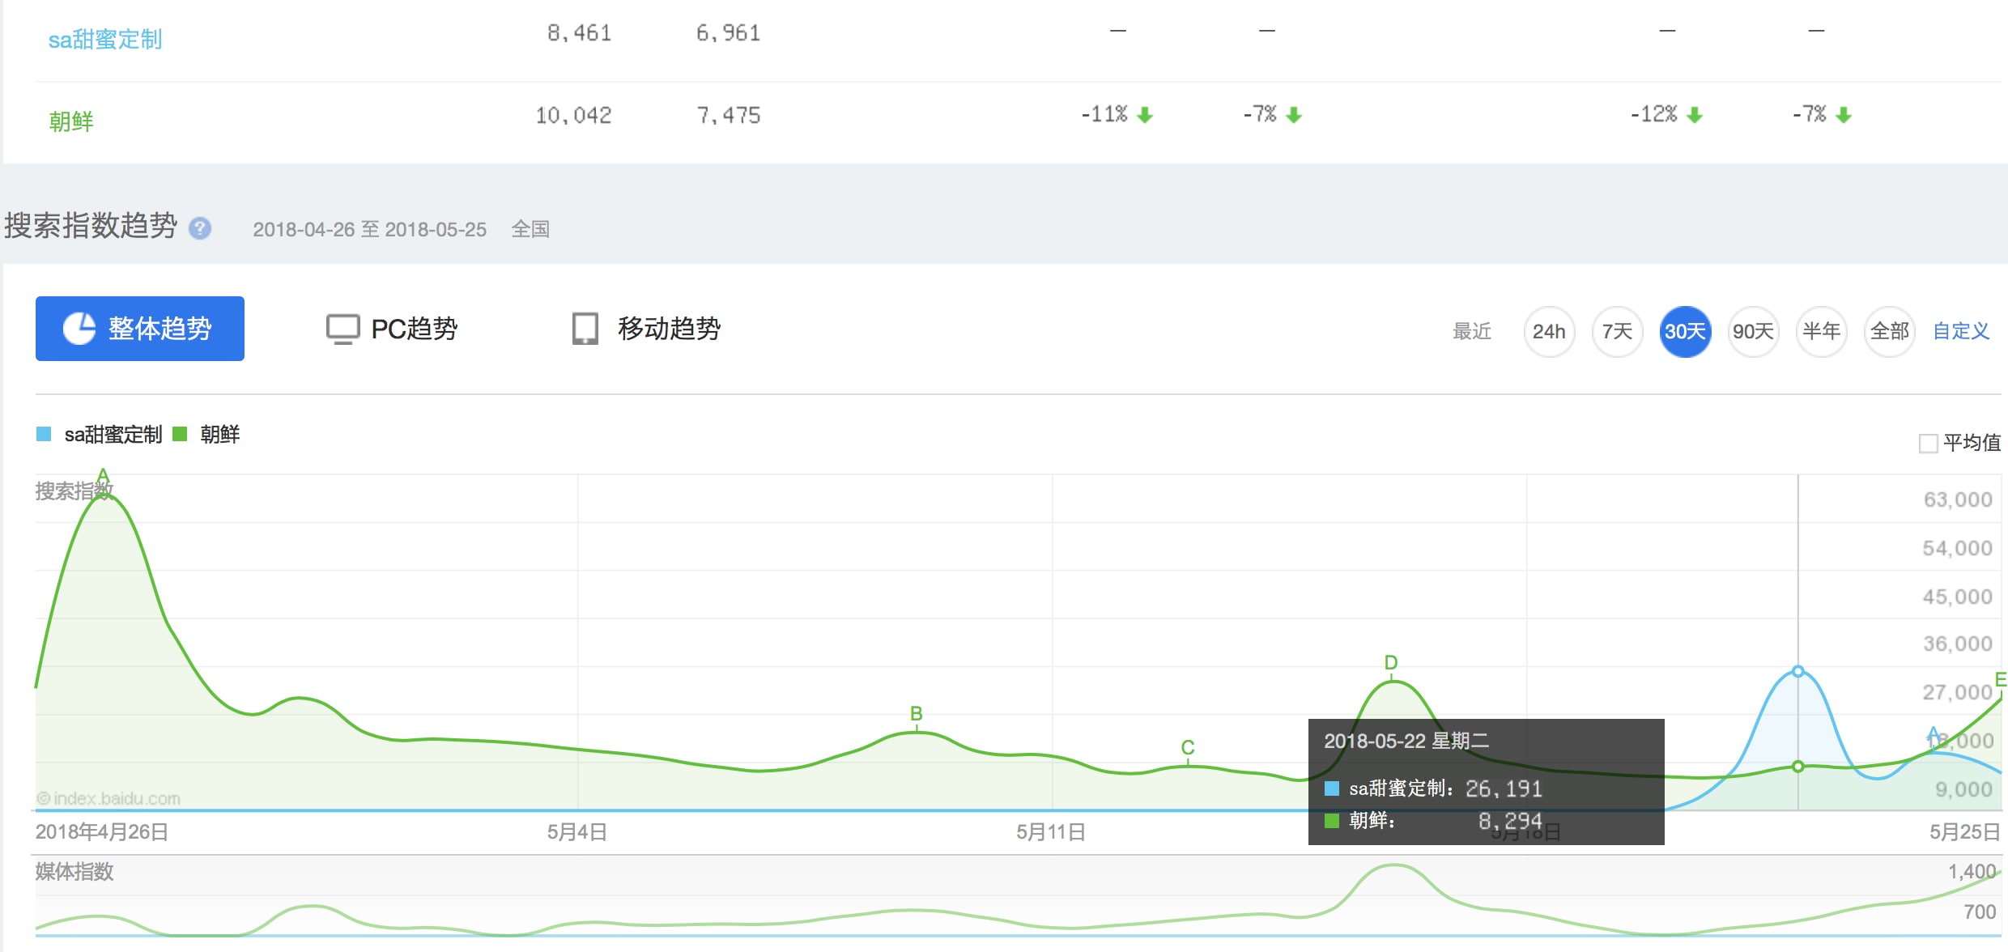Click the green down arrow beside -11%
Image resolution: width=2008 pixels, height=952 pixels.
tap(1145, 115)
